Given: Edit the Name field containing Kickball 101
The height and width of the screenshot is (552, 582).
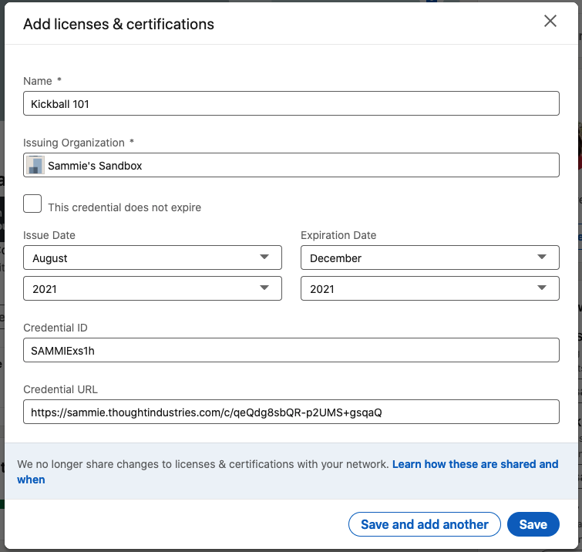Looking at the screenshot, I should pos(291,103).
